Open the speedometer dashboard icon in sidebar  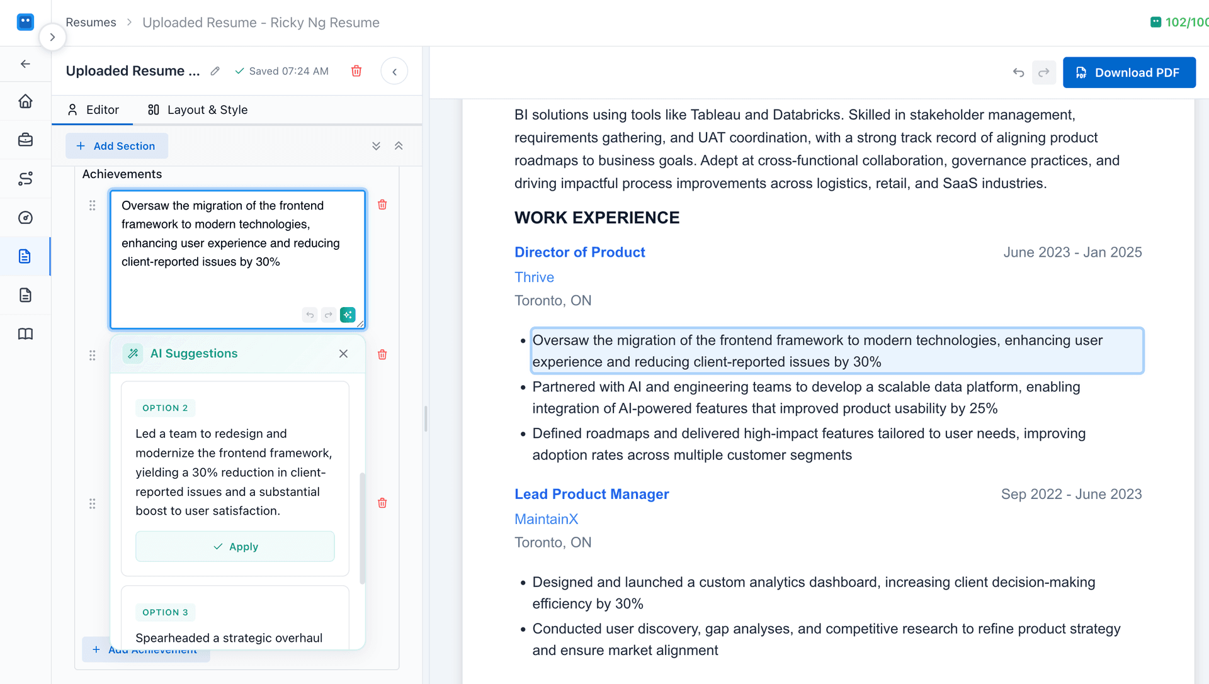click(25, 217)
